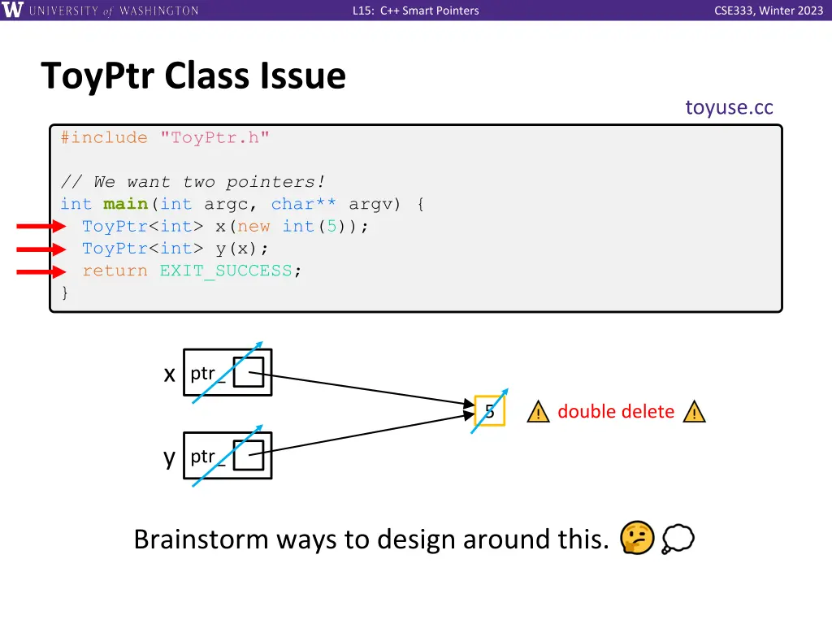
Task: Click the warning triangle after 'double delete'
Action: [x=694, y=412]
